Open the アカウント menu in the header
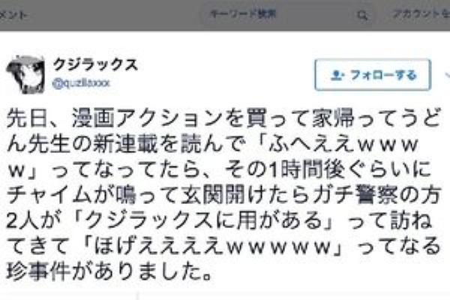This screenshot has height=300, width=450. 421,14
